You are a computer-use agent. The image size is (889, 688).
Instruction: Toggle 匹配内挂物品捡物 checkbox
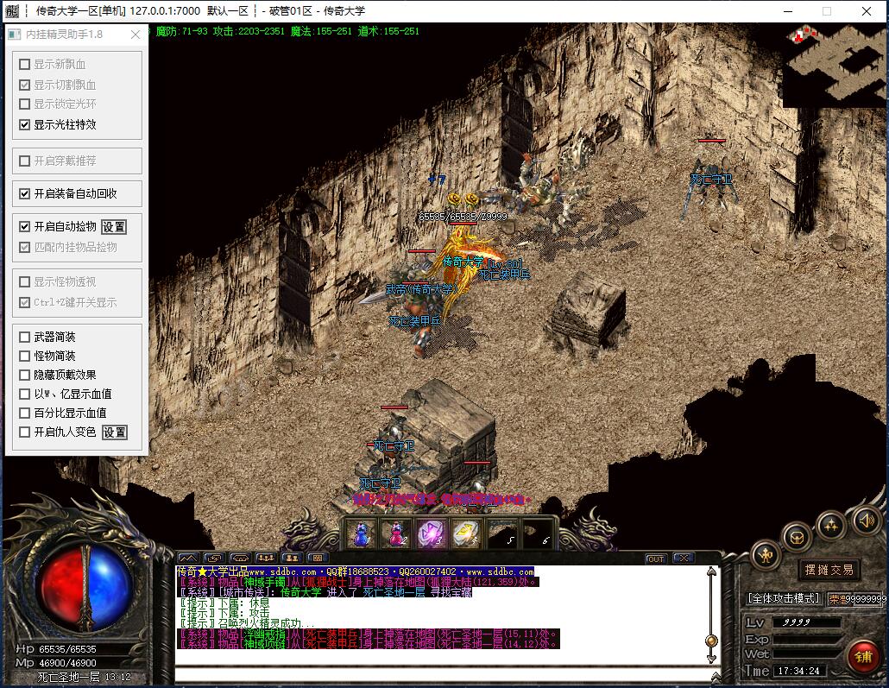pos(24,247)
